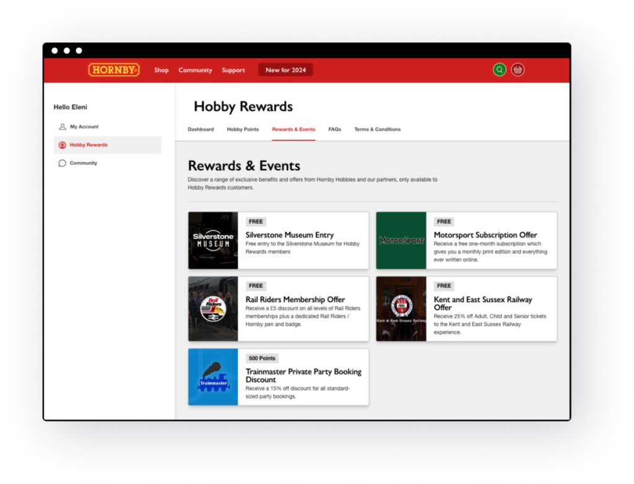Click the 500 Points badge
The height and width of the screenshot is (484, 634).
262,358
